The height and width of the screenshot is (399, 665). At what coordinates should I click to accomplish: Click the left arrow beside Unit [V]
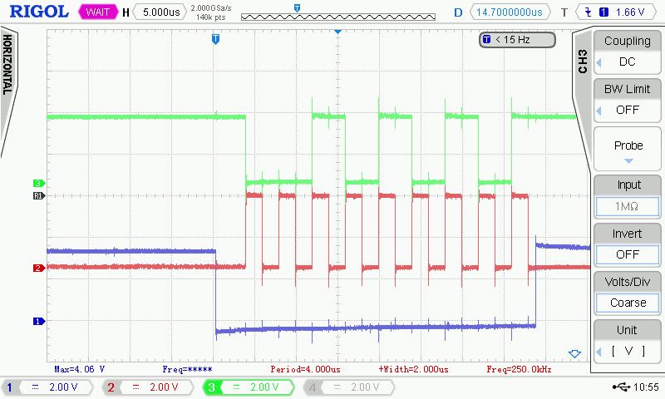point(598,352)
